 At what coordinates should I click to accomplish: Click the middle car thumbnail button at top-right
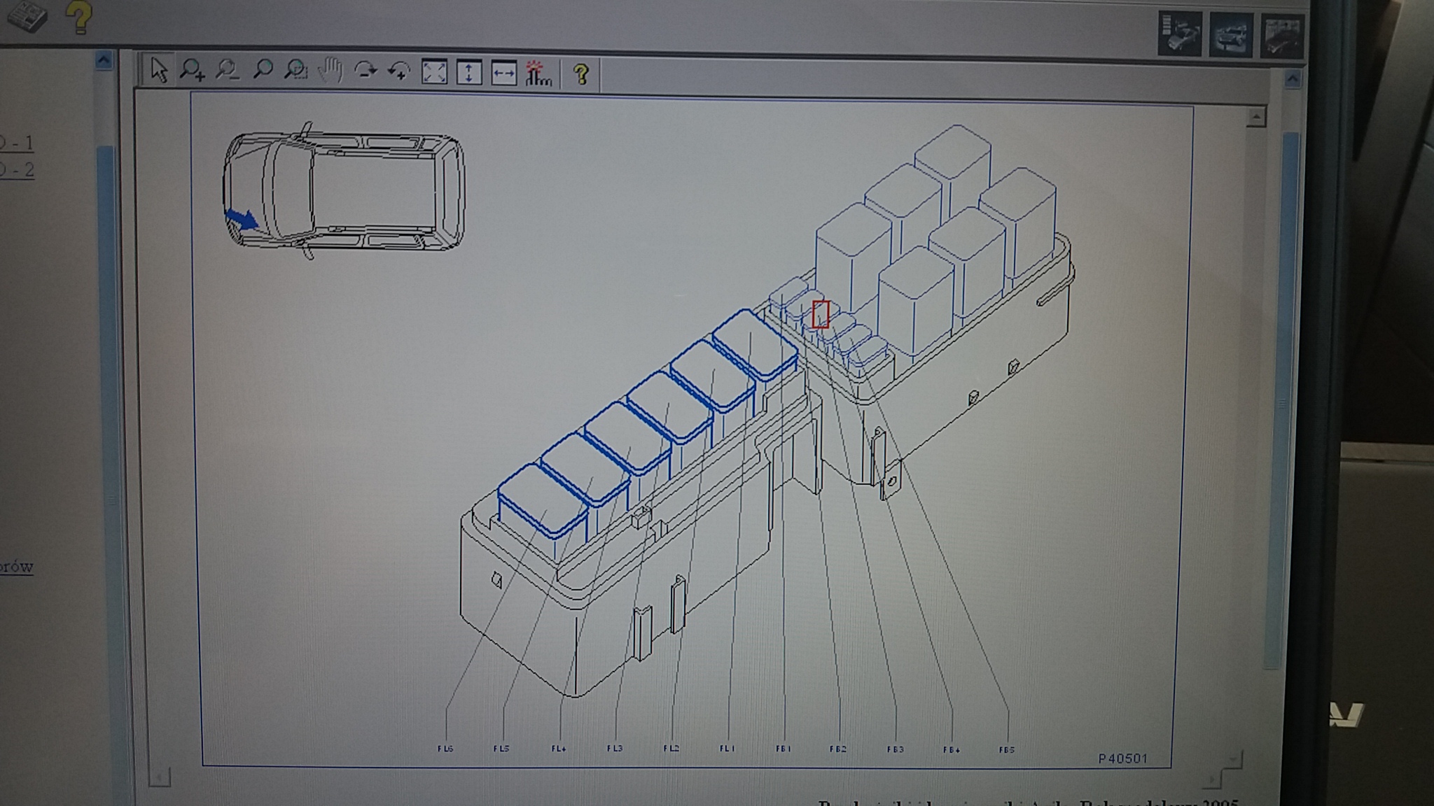pyautogui.click(x=1230, y=35)
